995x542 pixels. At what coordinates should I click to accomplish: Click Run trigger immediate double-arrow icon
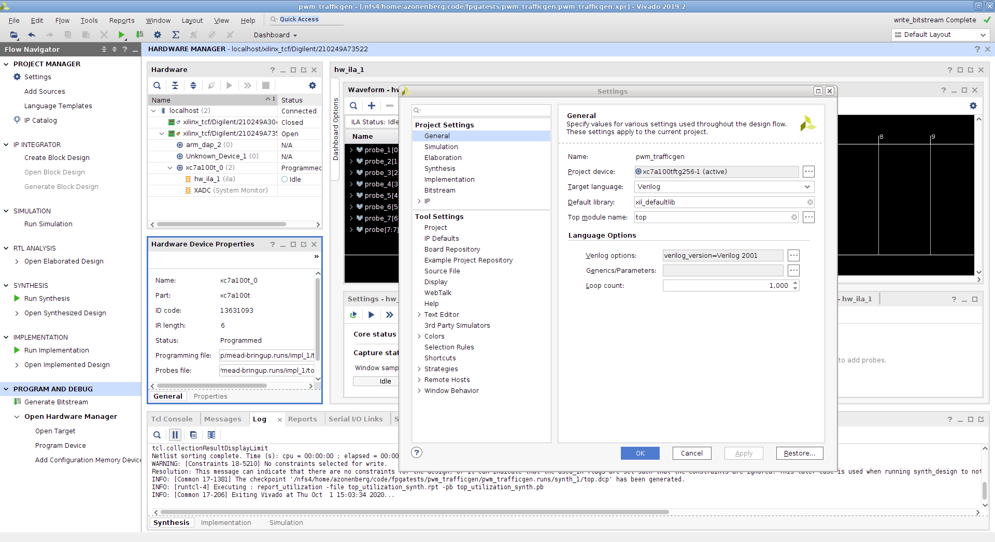pos(390,315)
